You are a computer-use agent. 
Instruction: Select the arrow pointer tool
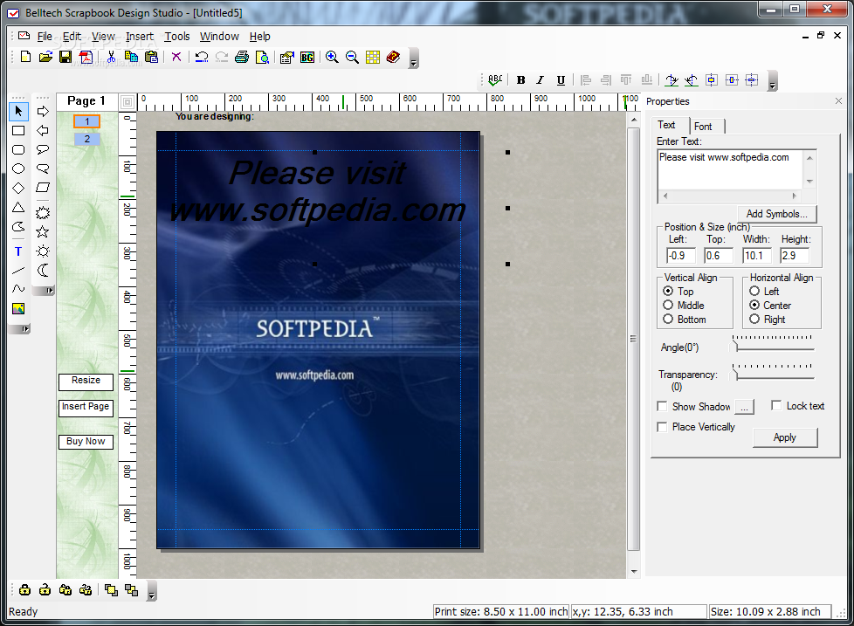[x=18, y=111]
